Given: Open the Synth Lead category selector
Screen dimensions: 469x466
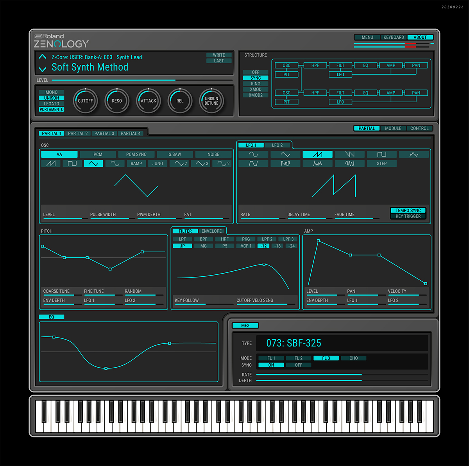Looking at the screenshot, I should coord(129,57).
